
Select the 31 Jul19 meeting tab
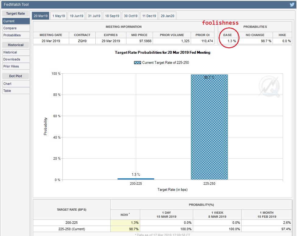(94, 16)
